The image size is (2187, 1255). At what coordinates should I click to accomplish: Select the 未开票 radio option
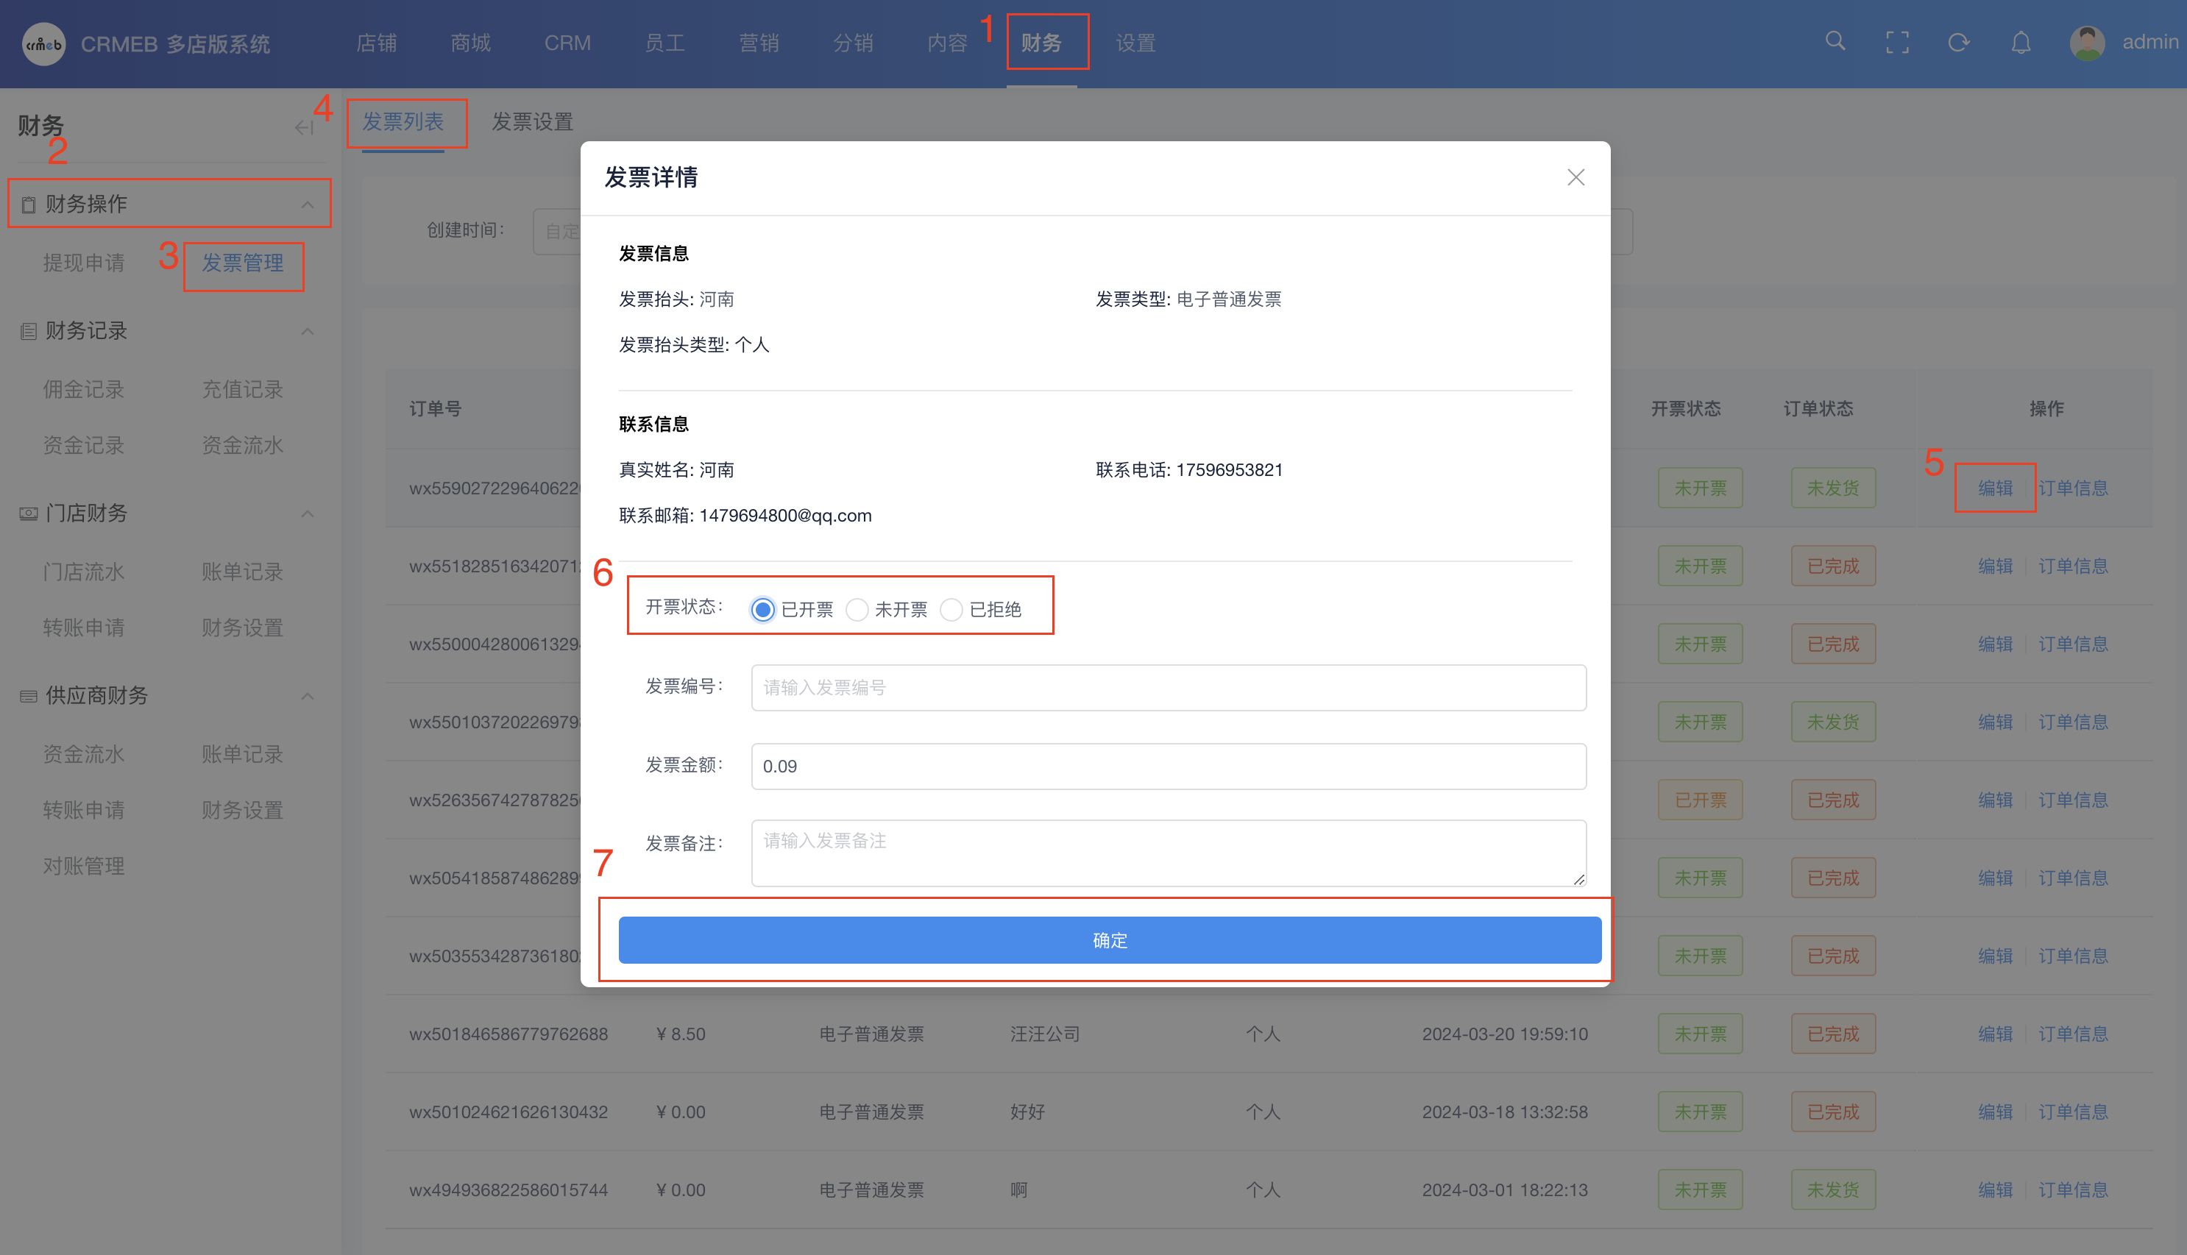point(856,609)
